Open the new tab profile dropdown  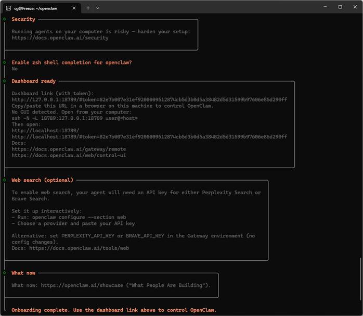(x=98, y=8)
